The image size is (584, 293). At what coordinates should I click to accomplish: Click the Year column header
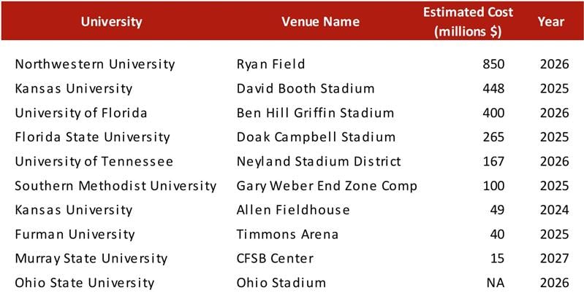pos(550,21)
